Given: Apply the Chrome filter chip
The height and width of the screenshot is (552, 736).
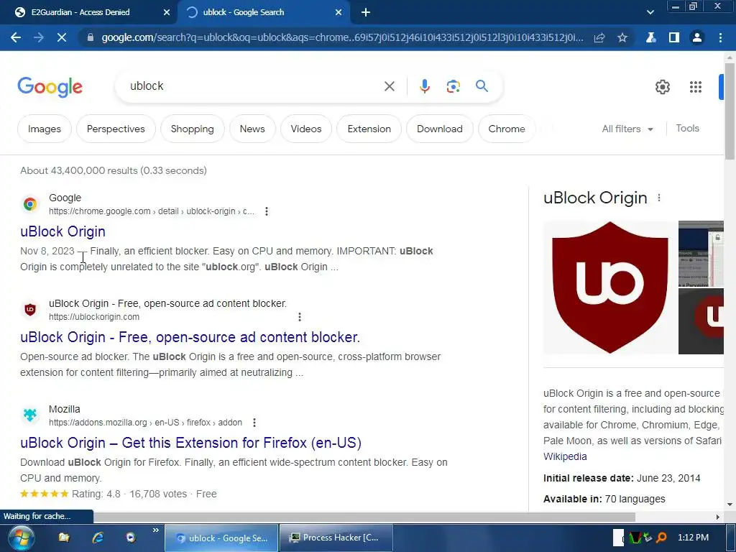Looking at the screenshot, I should (507, 129).
